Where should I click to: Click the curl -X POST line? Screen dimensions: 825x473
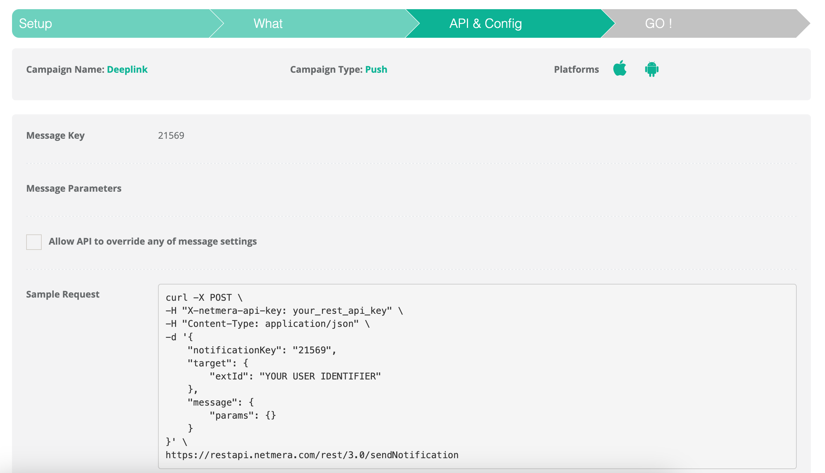[204, 298]
